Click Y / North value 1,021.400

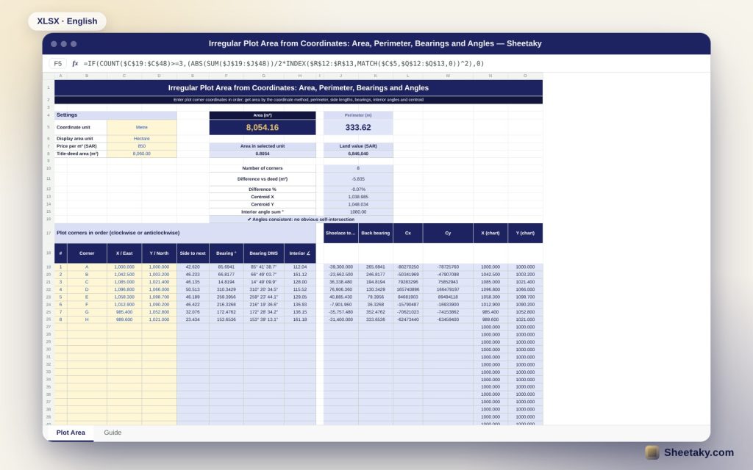coord(159,282)
